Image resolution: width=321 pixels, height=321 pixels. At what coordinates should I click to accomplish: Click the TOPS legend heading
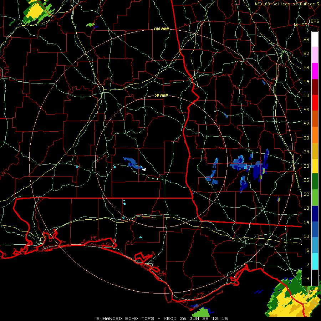point(314,21)
